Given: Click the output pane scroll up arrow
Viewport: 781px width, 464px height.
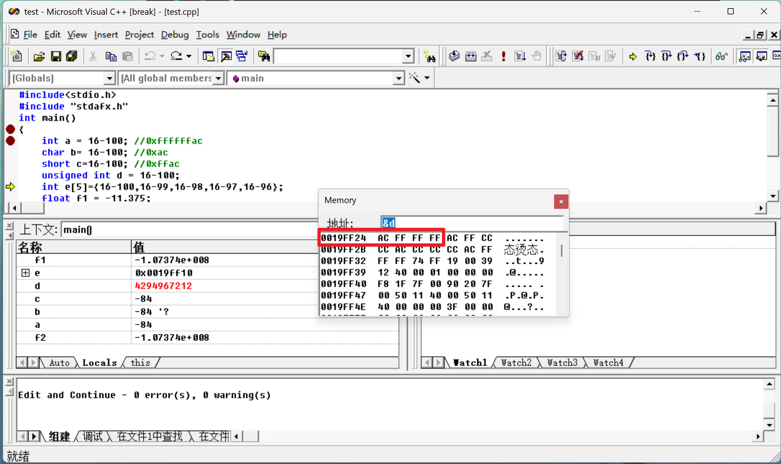Looking at the screenshot, I should coord(769,384).
